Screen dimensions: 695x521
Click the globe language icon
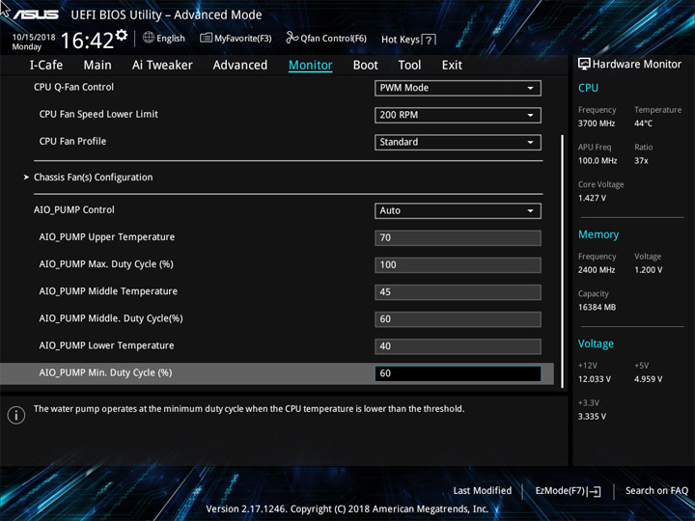coord(149,38)
